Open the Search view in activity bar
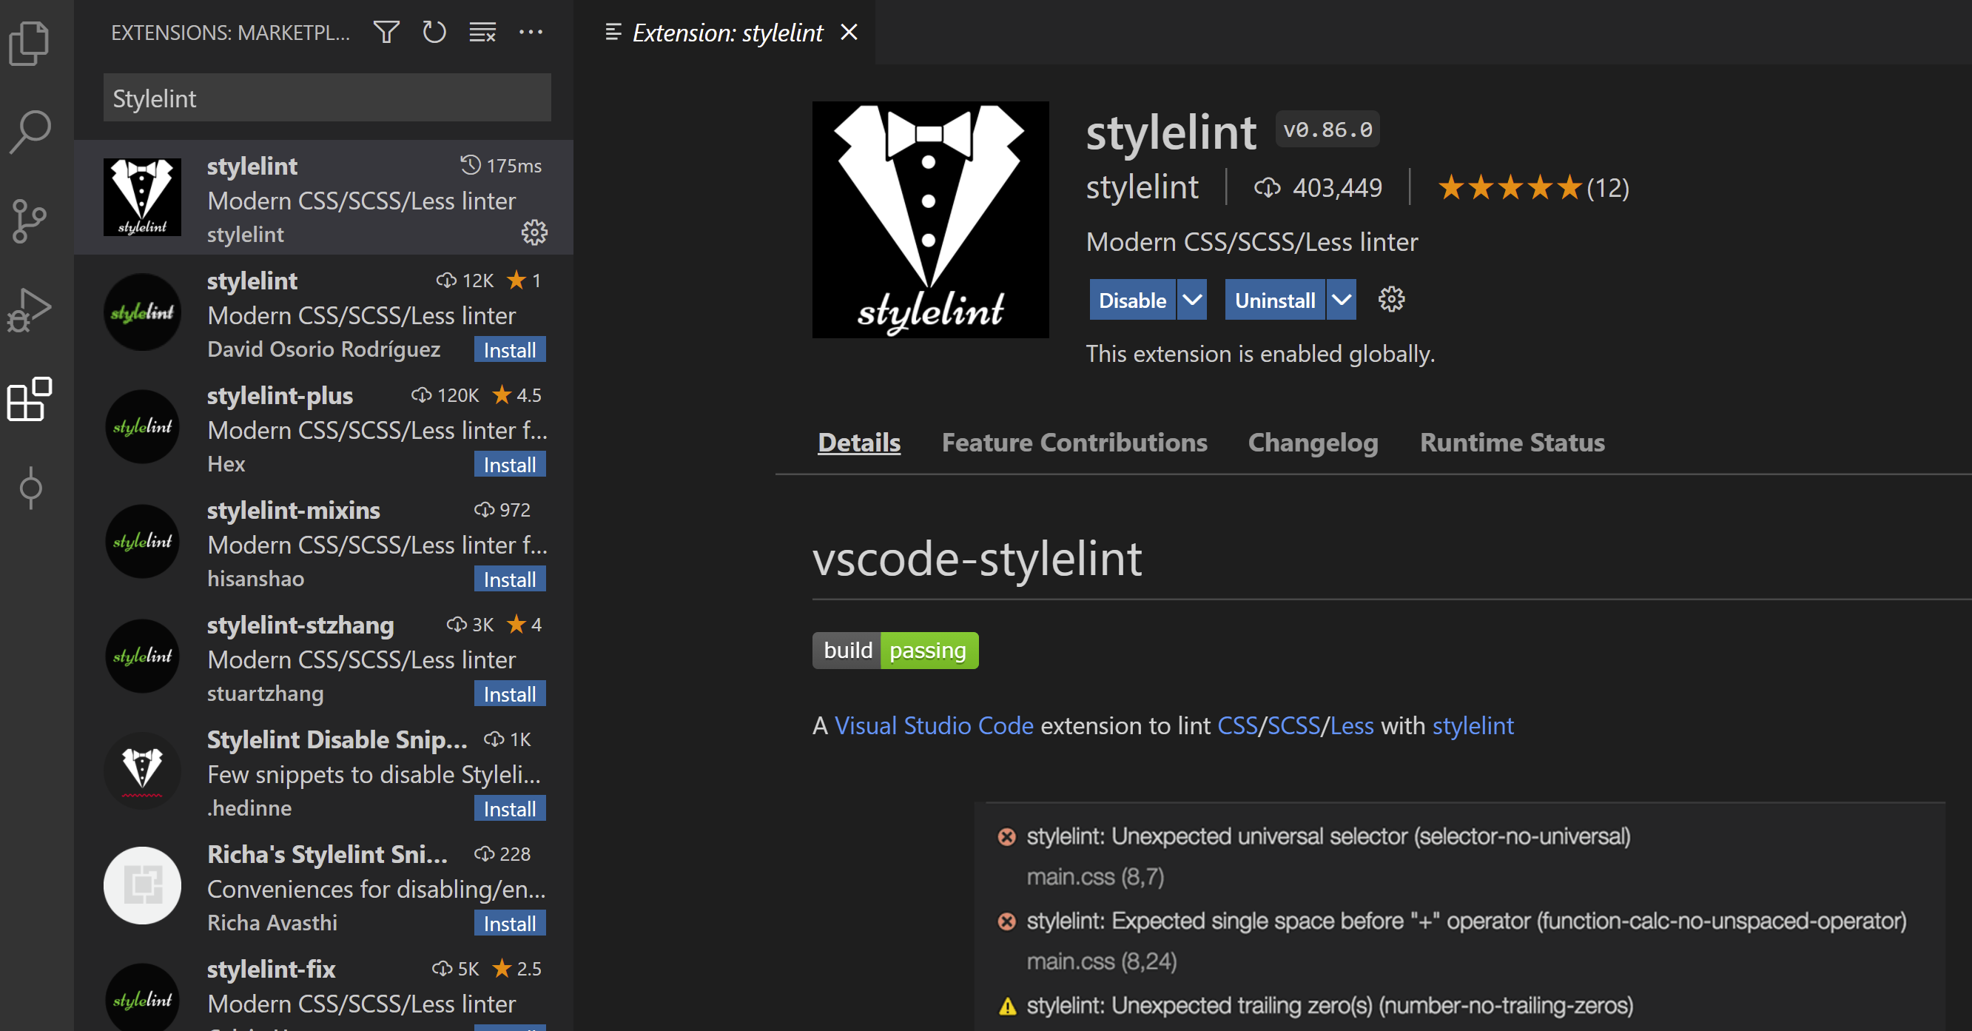Image resolution: width=1972 pixels, height=1031 pixels. point(30,132)
